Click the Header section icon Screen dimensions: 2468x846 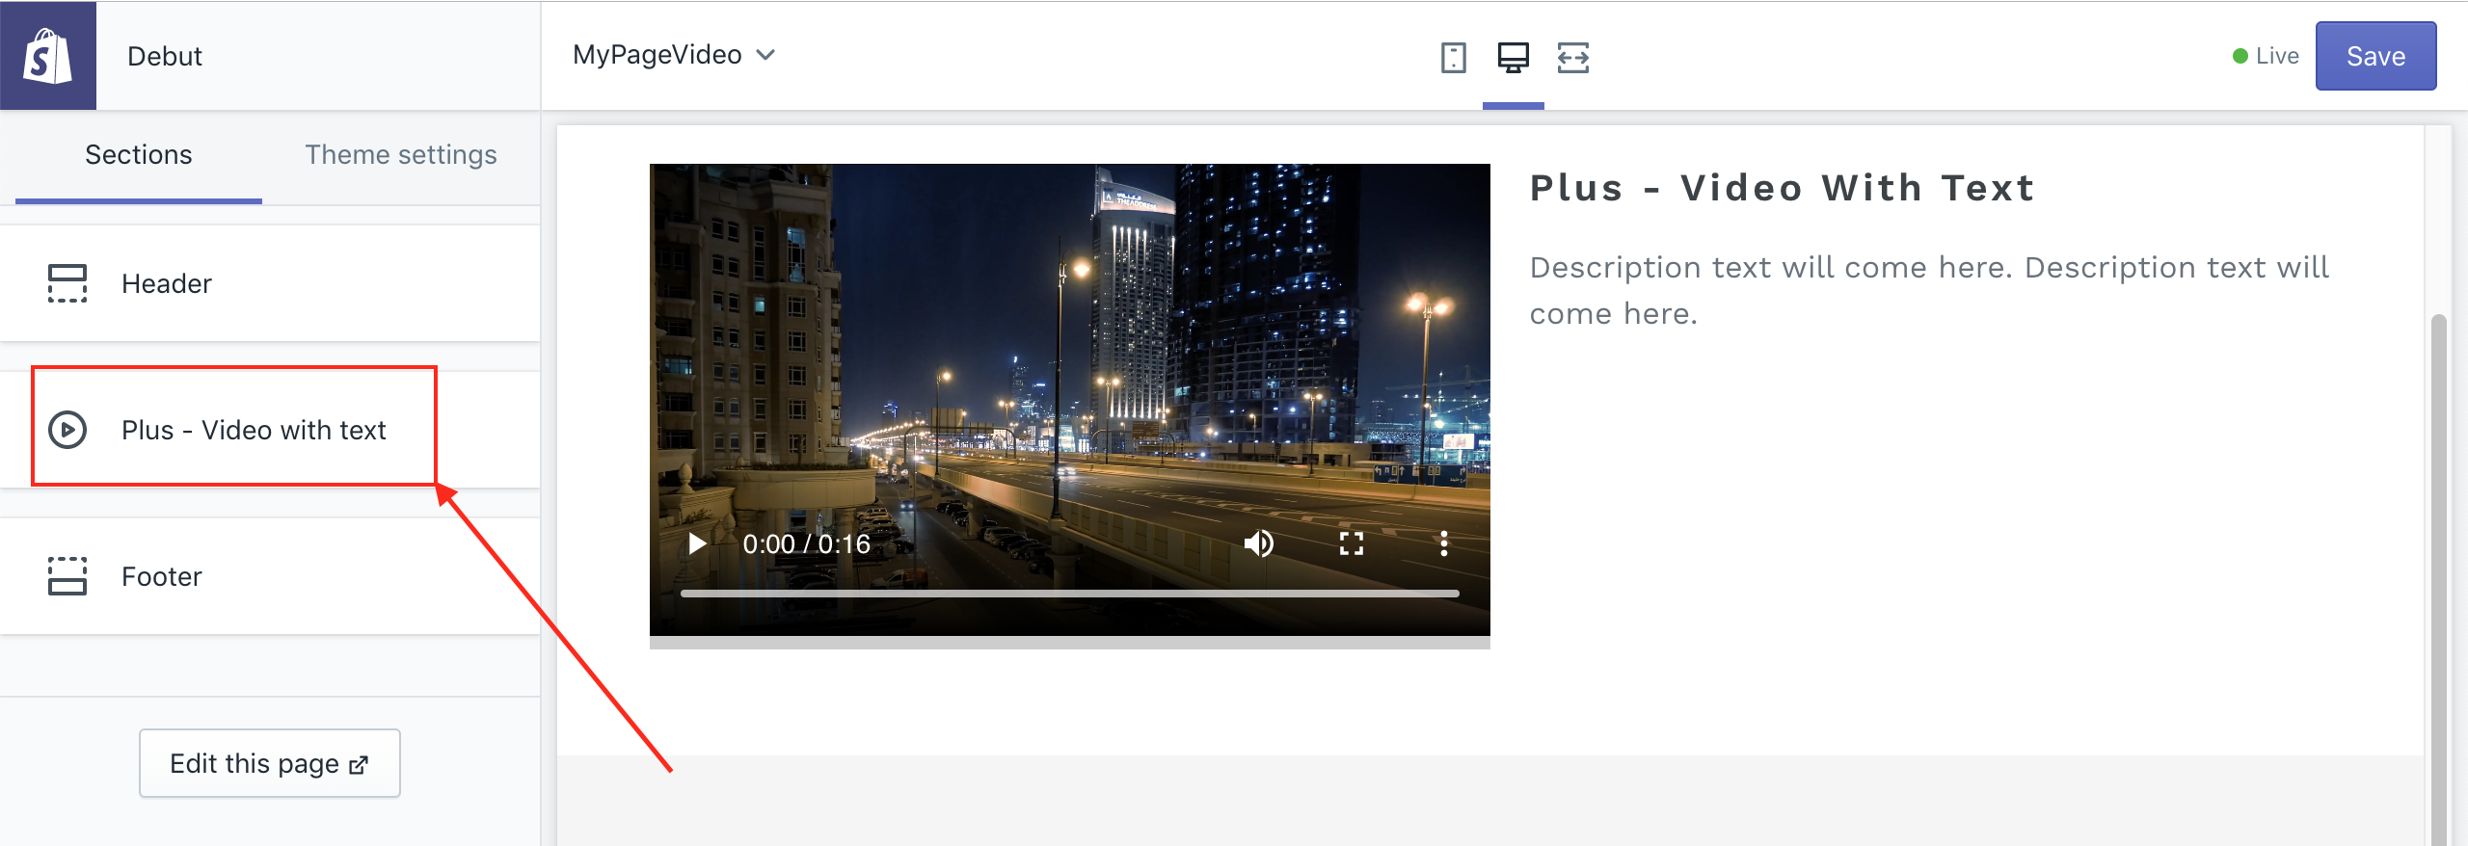coord(67,284)
